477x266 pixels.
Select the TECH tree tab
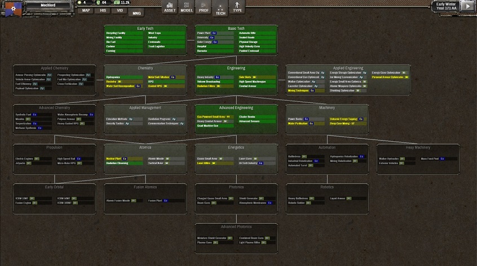point(220,8)
